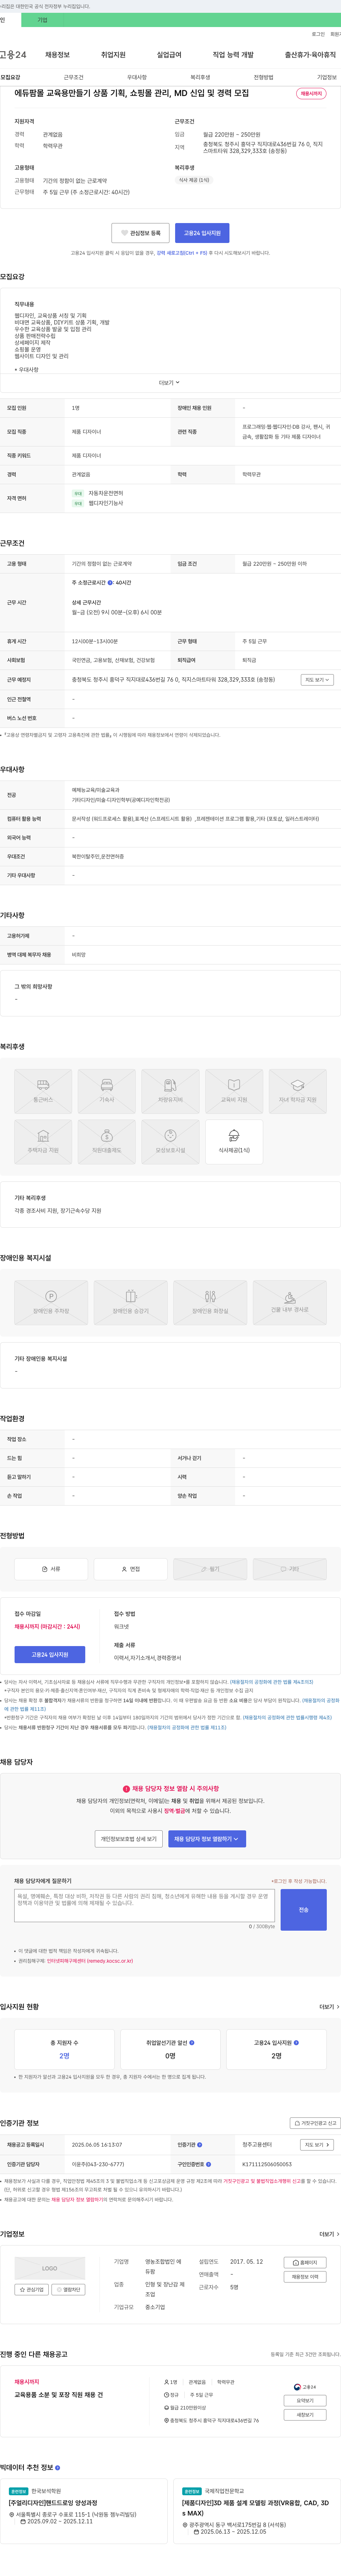Click info icon beside 취업알선기관 알선

point(191,2043)
